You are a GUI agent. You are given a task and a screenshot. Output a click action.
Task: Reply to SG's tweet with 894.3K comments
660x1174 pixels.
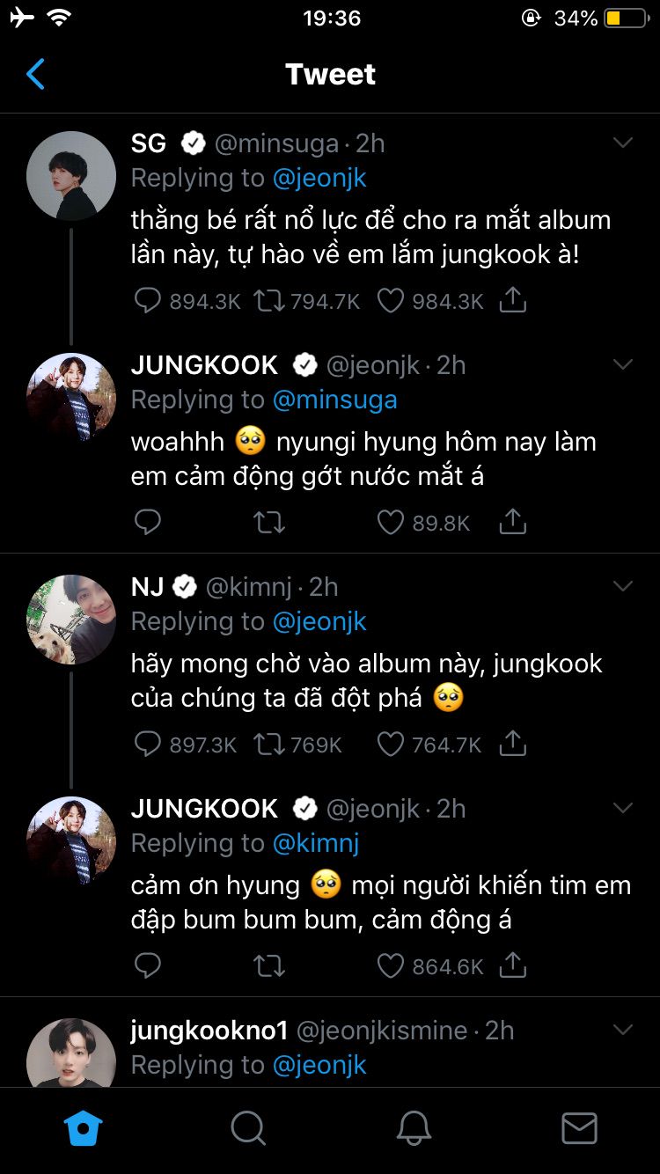[x=147, y=301]
